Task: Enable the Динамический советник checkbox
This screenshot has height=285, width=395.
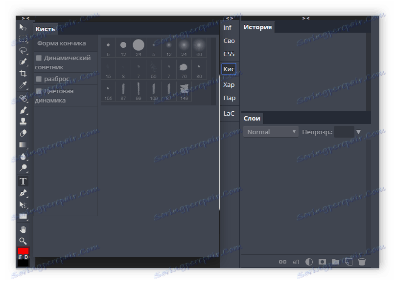Action: click(x=39, y=58)
